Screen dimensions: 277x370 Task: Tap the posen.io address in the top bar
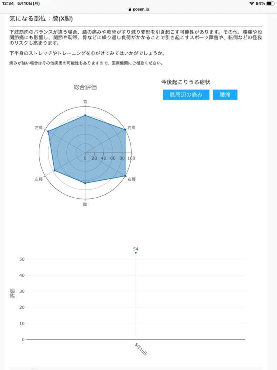point(140,10)
